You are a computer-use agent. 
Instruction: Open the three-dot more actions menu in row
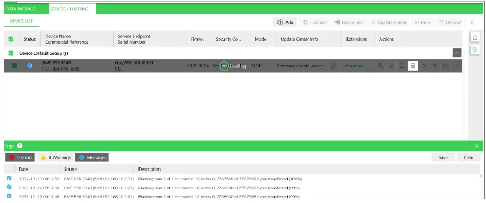click(456, 65)
